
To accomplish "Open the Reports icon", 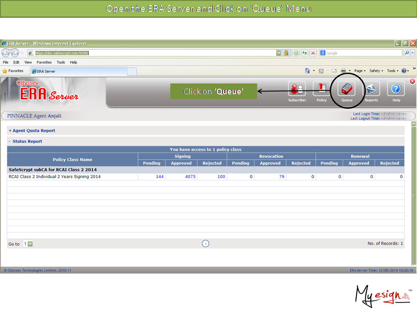I will tap(371, 89).
